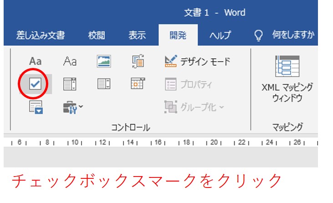Select the 表示 tab
This screenshot has width=333, height=203.
pyautogui.click(x=137, y=36)
